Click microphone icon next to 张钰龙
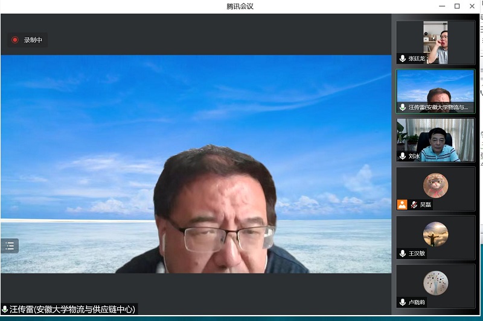Screen dimensions: 483x321 [403, 59]
